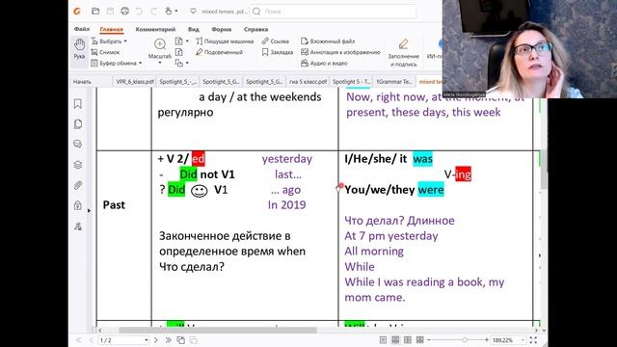Image resolution: width=617 pixels, height=347 pixels.
Task: Open the Customize Quick Access toolbar arrow
Action: coord(193,12)
